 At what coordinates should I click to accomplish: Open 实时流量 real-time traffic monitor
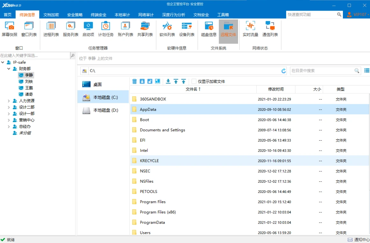250,29
